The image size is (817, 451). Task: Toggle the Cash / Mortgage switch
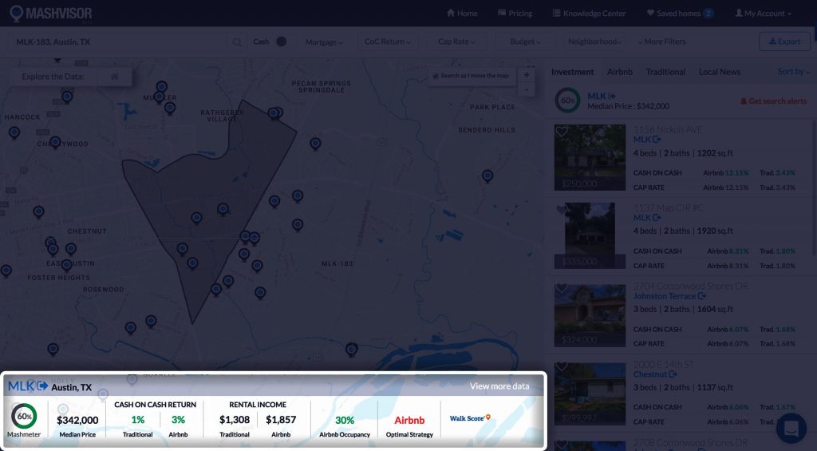pos(281,42)
